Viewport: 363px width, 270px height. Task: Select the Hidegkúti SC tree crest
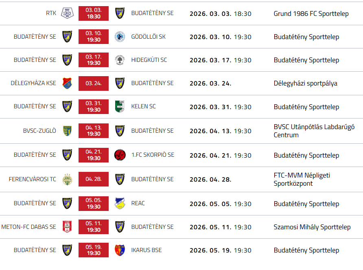(x=120, y=60)
